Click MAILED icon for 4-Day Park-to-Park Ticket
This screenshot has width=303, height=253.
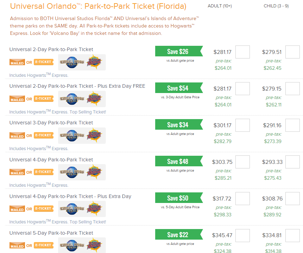[17, 173]
